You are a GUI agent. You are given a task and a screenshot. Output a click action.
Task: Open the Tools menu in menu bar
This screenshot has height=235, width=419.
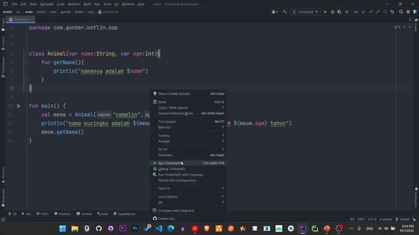click(107, 5)
